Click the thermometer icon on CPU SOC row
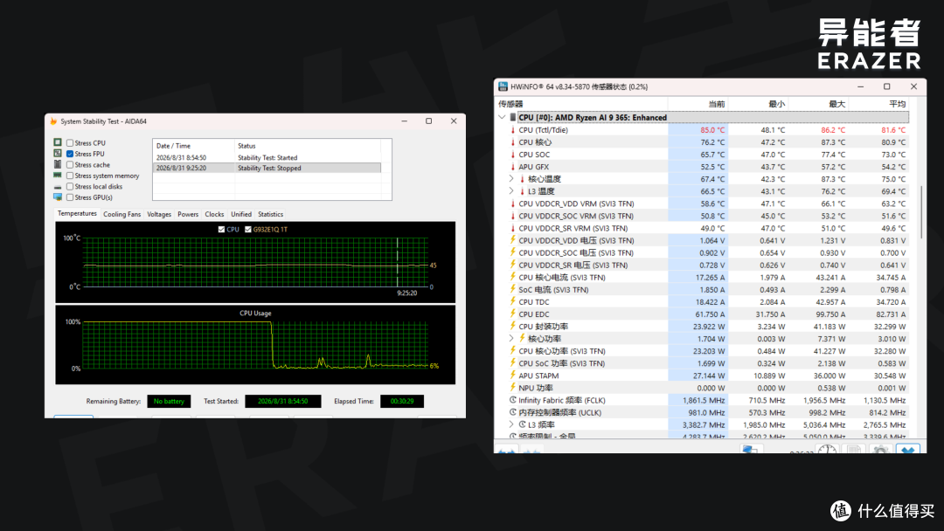Image resolution: width=944 pixels, height=531 pixels. 513,155
